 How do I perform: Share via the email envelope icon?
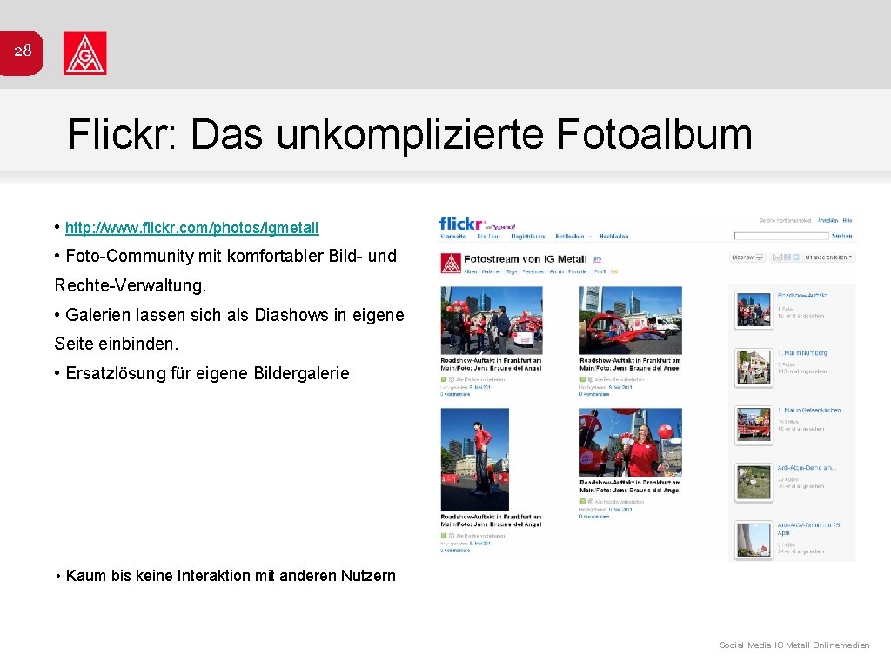coord(777,257)
